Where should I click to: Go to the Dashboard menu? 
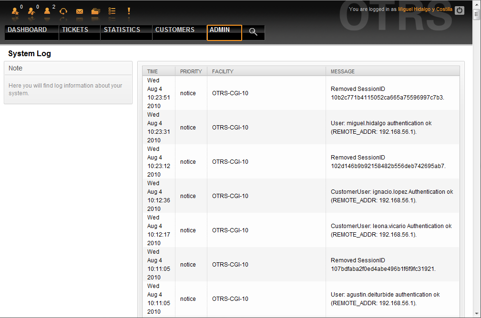point(27,30)
